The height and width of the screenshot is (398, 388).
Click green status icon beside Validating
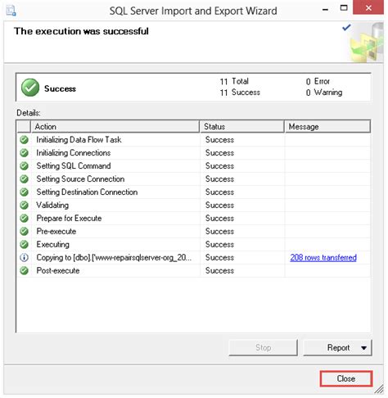[x=24, y=206]
